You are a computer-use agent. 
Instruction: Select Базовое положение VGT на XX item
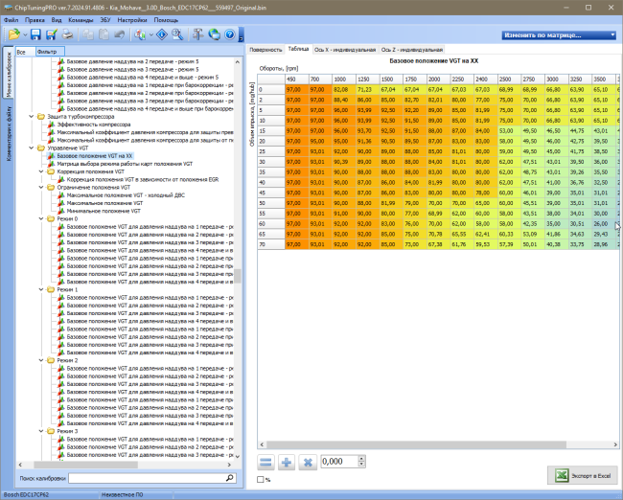coord(95,156)
